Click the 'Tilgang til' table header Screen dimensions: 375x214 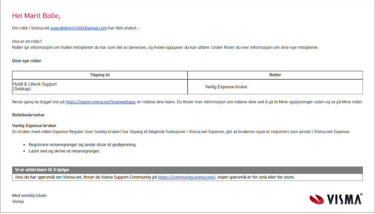point(100,75)
